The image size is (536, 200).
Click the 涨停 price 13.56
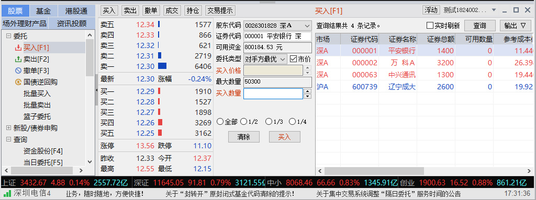click(146, 146)
